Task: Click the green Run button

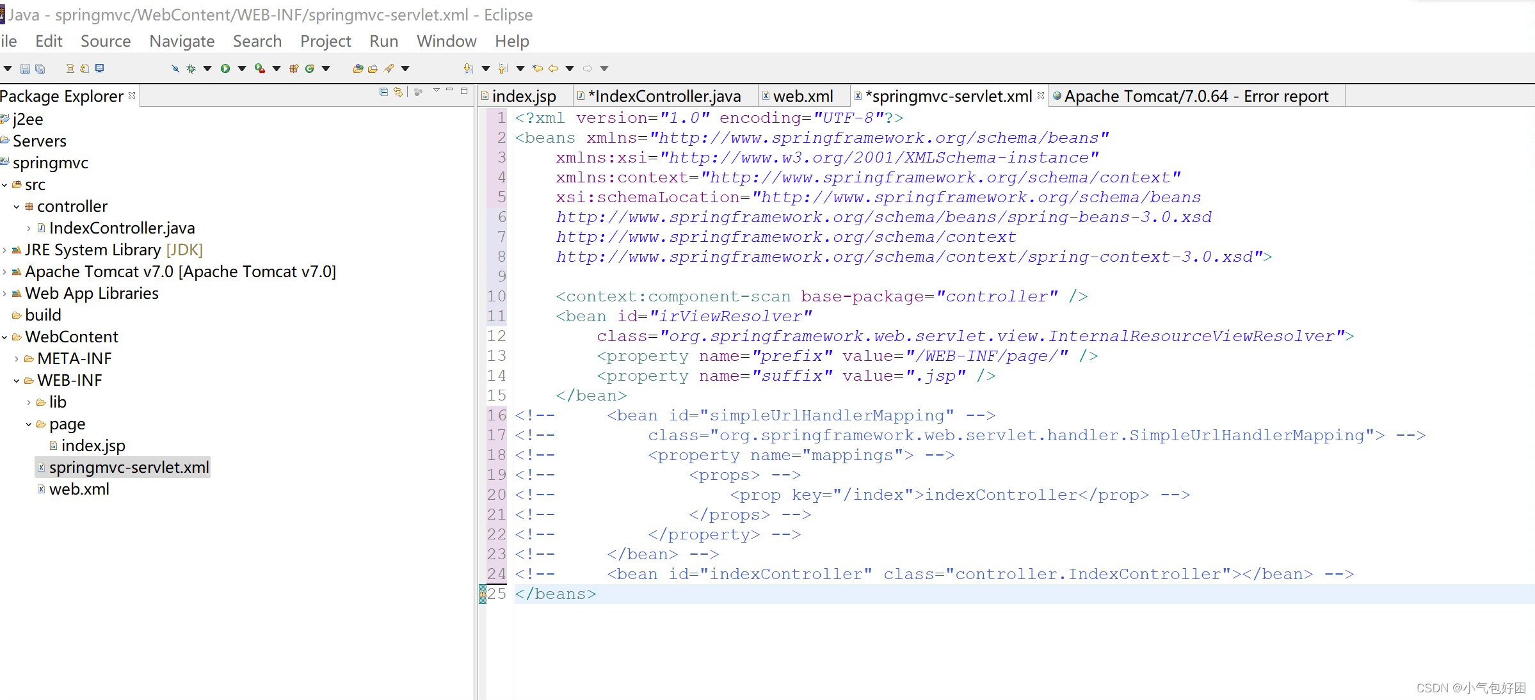Action: point(225,68)
